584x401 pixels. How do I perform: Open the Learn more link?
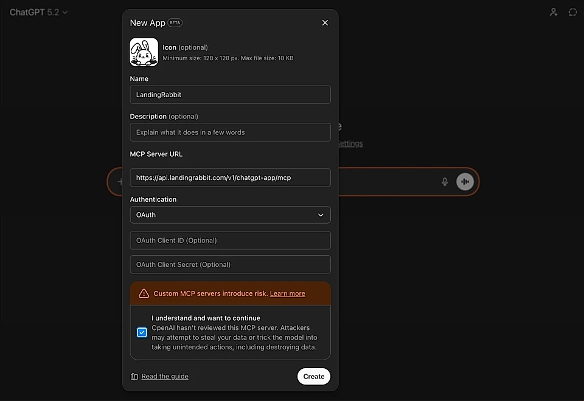[287, 293]
